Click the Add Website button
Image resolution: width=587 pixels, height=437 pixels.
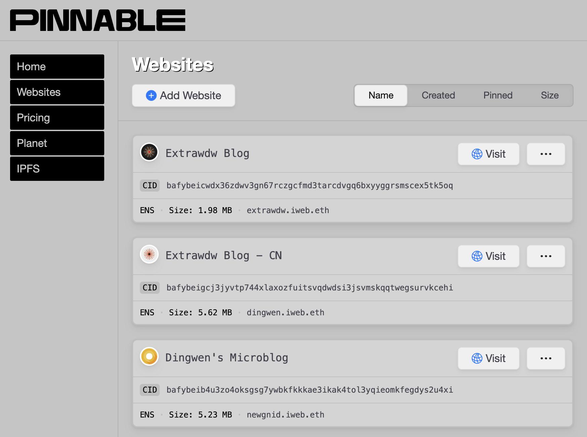click(x=183, y=95)
